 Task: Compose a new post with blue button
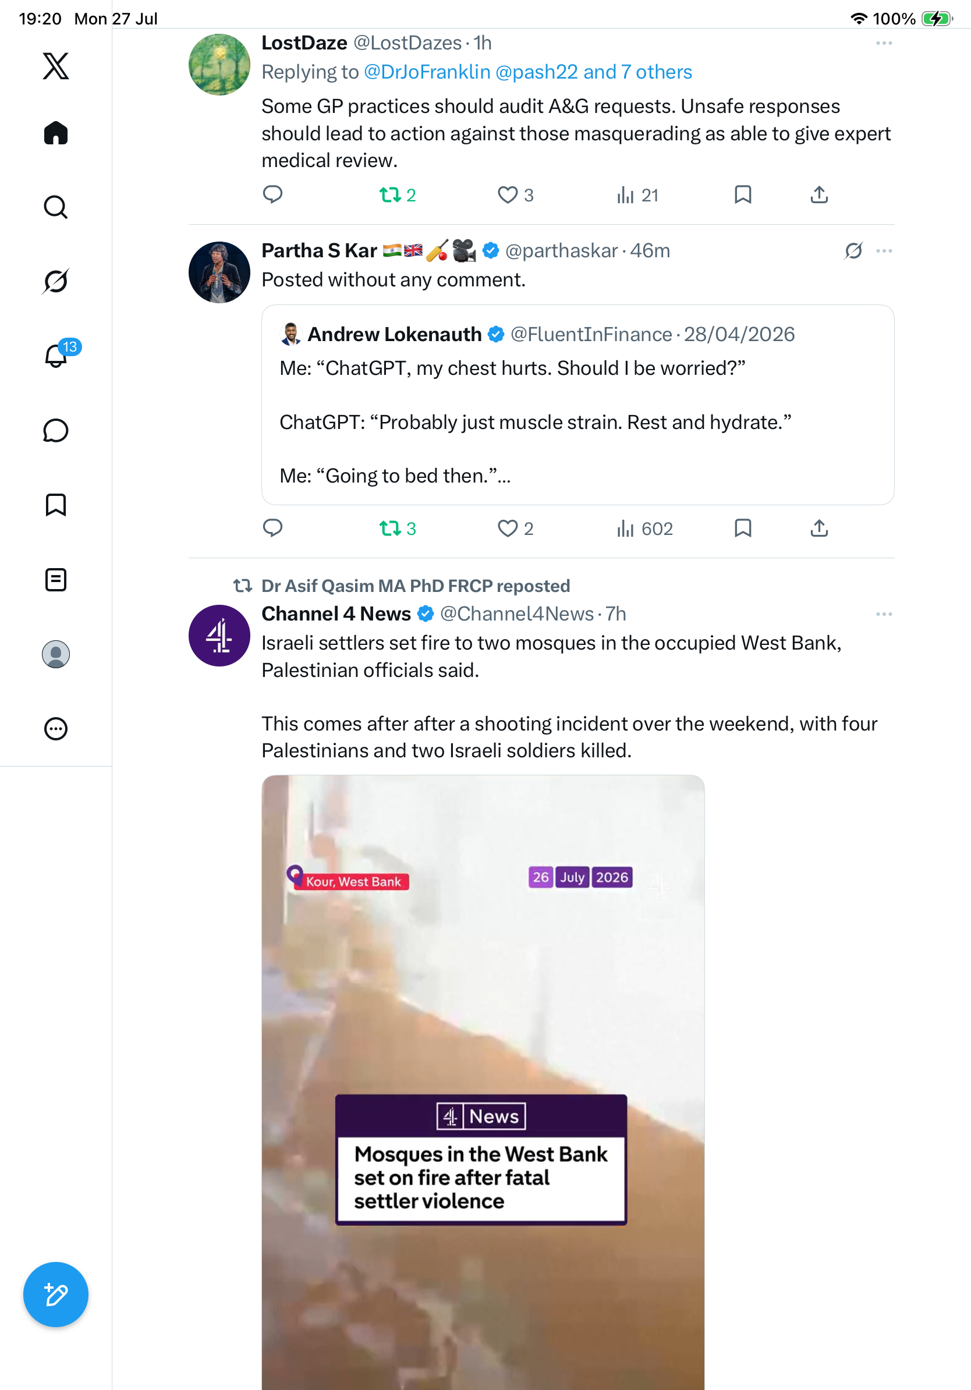click(56, 1295)
